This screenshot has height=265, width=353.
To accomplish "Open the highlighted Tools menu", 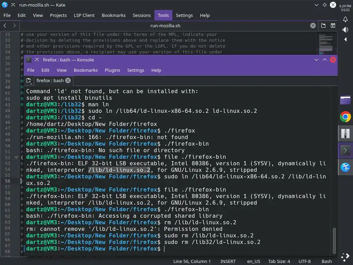I will coord(163,15).
